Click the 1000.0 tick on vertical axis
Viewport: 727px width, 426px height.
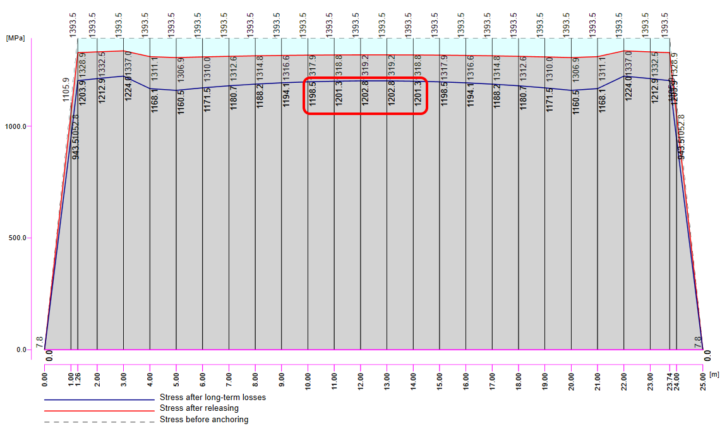[x=15, y=126]
